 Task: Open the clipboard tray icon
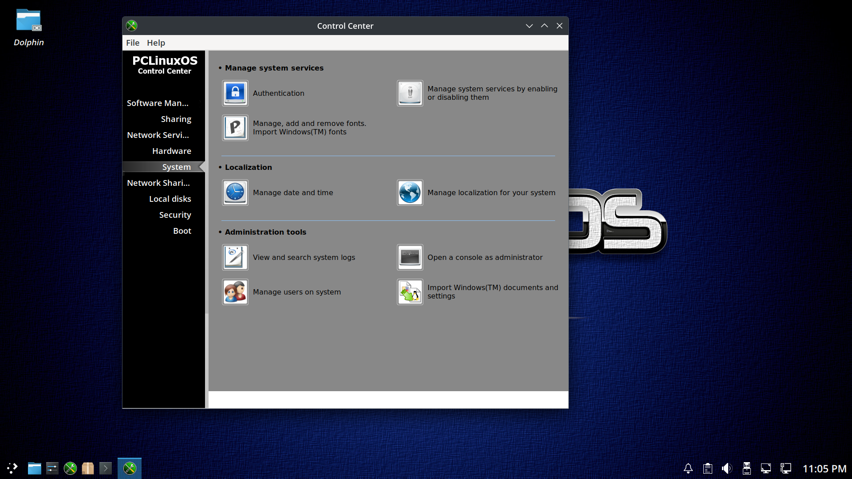708,468
